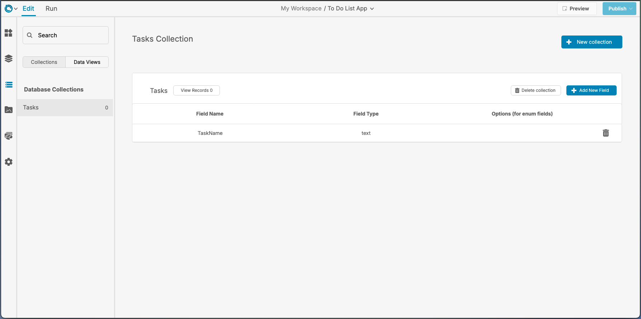This screenshot has height=319, width=641.
Task: Open the components panel icon in sidebar
Action: 9,33
